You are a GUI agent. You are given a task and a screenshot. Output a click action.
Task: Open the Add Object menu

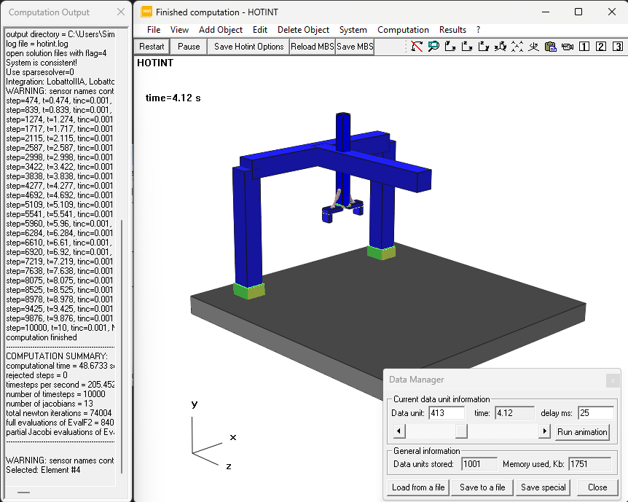[220, 30]
